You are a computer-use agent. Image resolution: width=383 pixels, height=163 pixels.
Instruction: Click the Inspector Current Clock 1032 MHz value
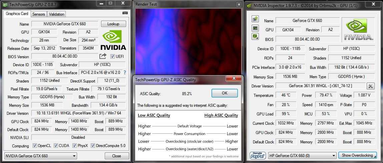[286, 123]
